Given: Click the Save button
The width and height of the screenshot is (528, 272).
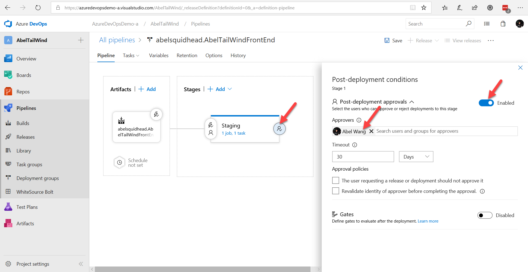Looking at the screenshot, I should [393, 41].
